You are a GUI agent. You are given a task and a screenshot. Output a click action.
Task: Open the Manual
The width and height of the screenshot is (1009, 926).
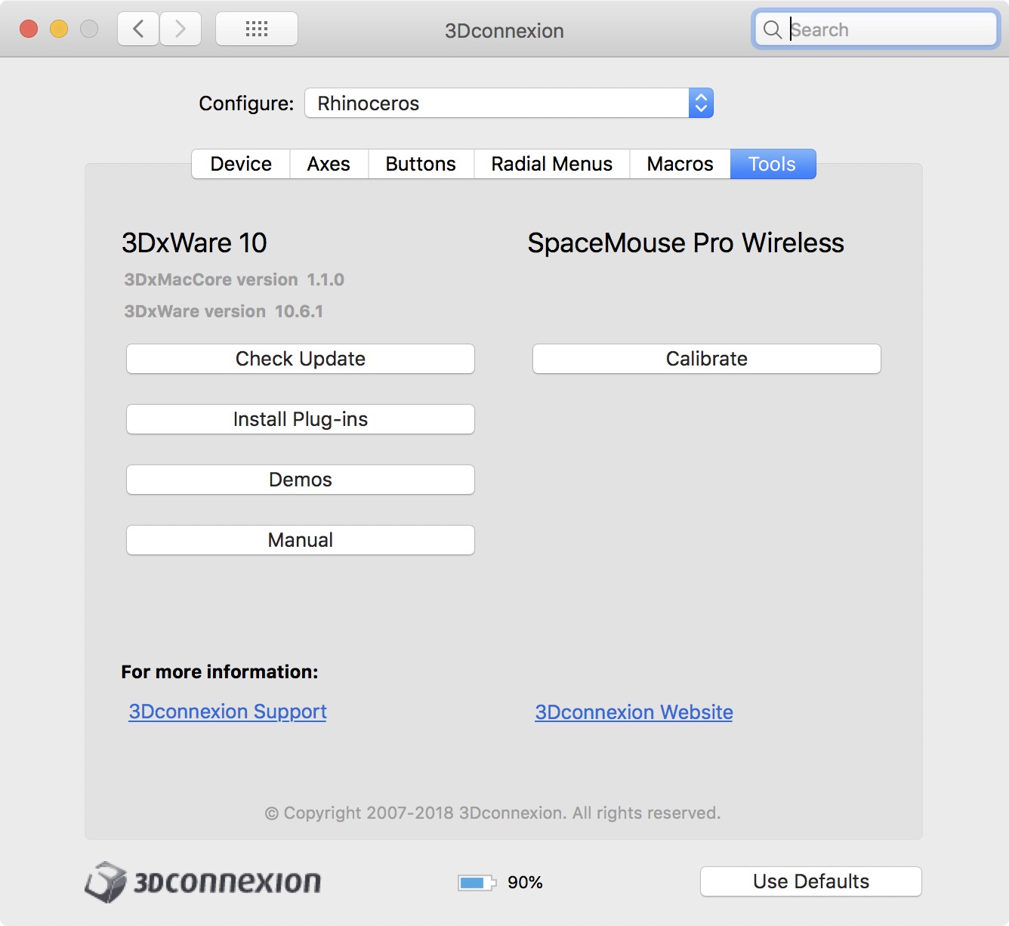pyautogui.click(x=301, y=540)
